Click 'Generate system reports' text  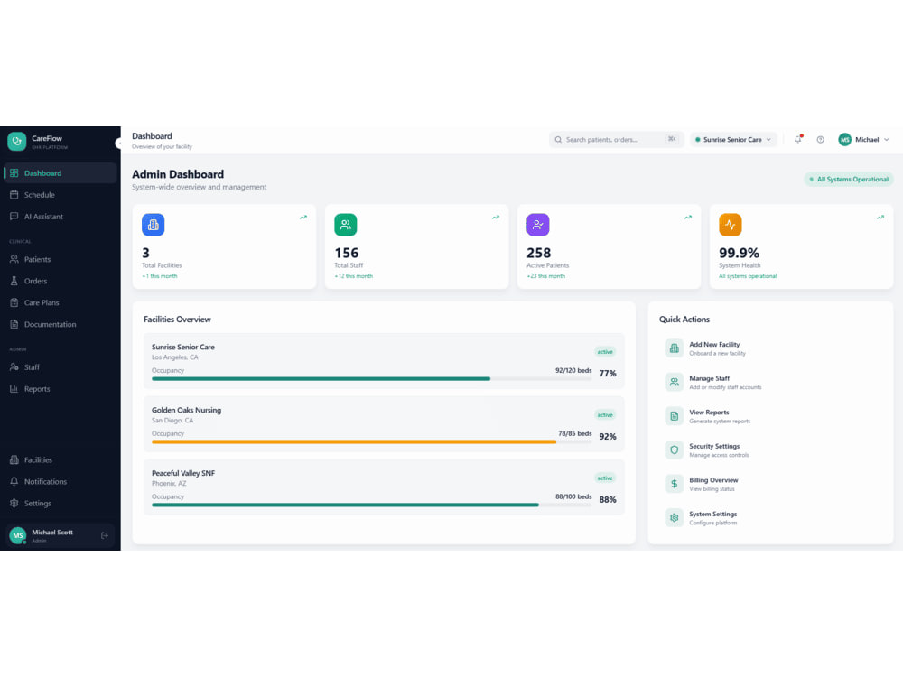(720, 422)
